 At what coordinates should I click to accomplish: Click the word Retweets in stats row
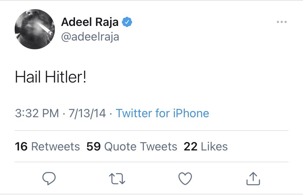click(x=55, y=146)
